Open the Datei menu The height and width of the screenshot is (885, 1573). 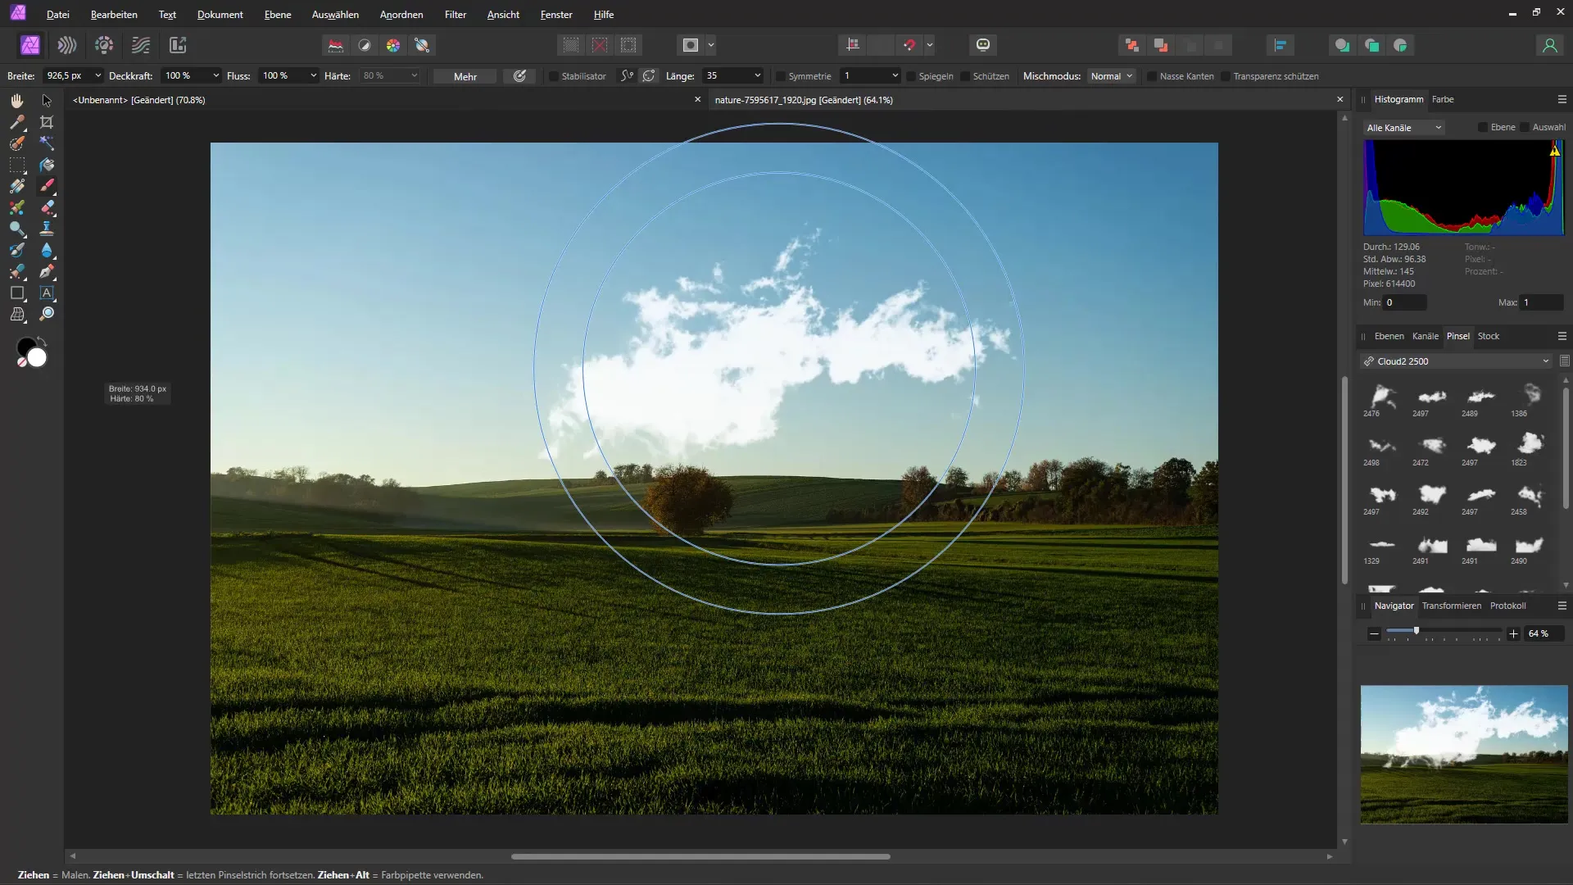point(57,15)
